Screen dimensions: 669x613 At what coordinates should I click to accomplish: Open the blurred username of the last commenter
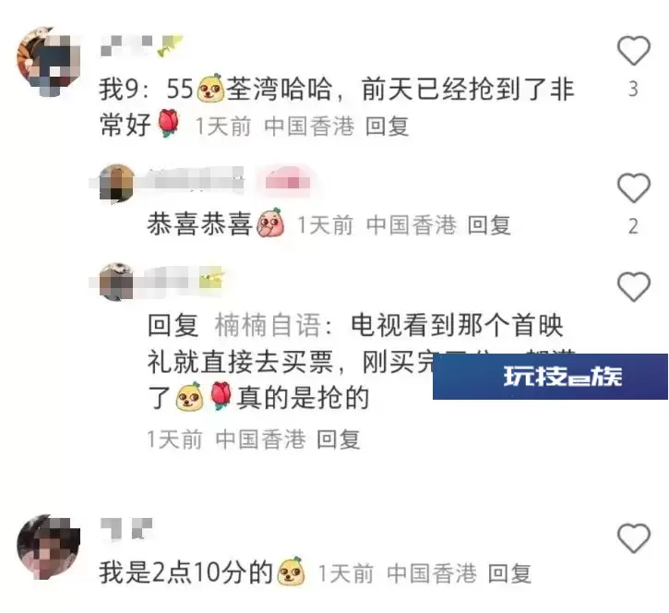[x=126, y=529]
